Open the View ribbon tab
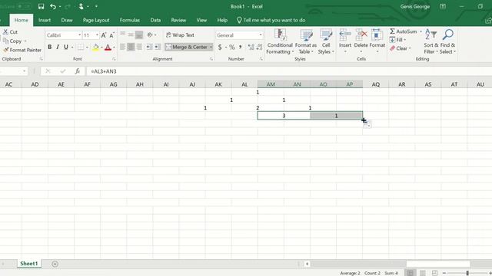The height and width of the screenshot is (276, 492). click(x=201, y=20)
